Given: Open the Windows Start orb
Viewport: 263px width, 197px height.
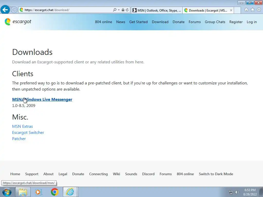Looking at the screenshot, I should click(x=7, y=192).
